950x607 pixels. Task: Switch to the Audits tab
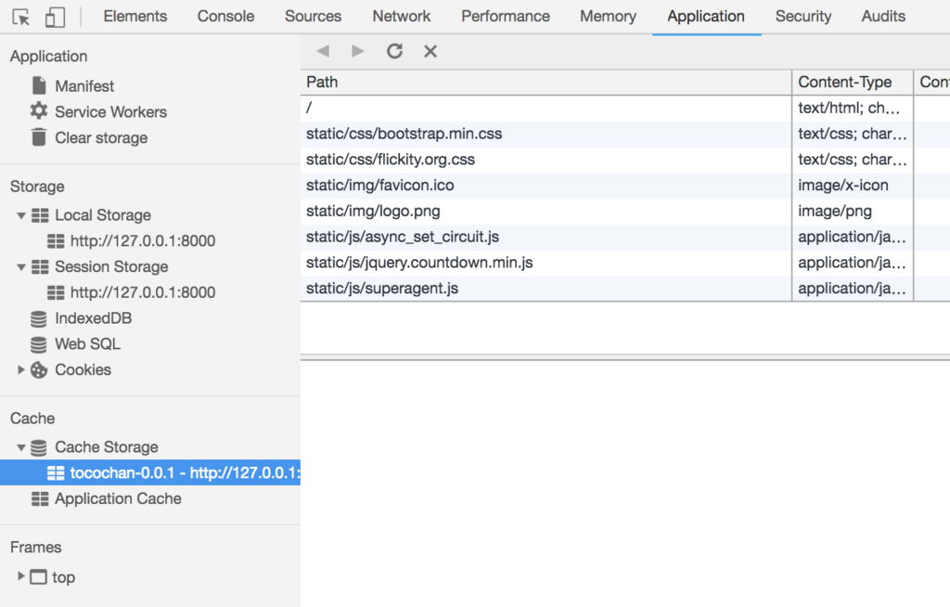(883, 17)
